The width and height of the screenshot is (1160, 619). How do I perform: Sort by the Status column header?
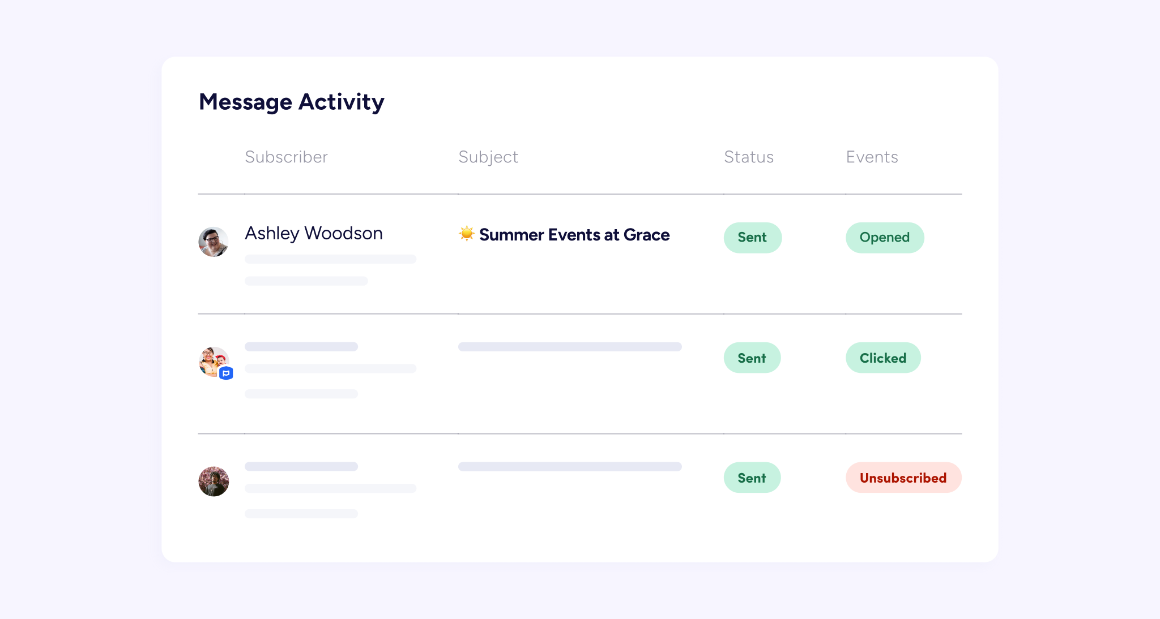pyautogui.click(x=748, y=157)
